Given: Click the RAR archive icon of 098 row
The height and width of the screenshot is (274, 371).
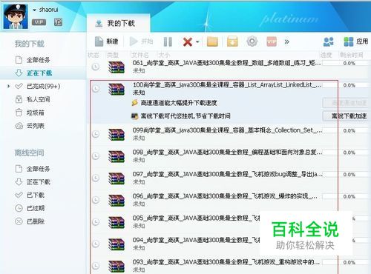Looking at the screenshot, I should click(x=116, y=156).
